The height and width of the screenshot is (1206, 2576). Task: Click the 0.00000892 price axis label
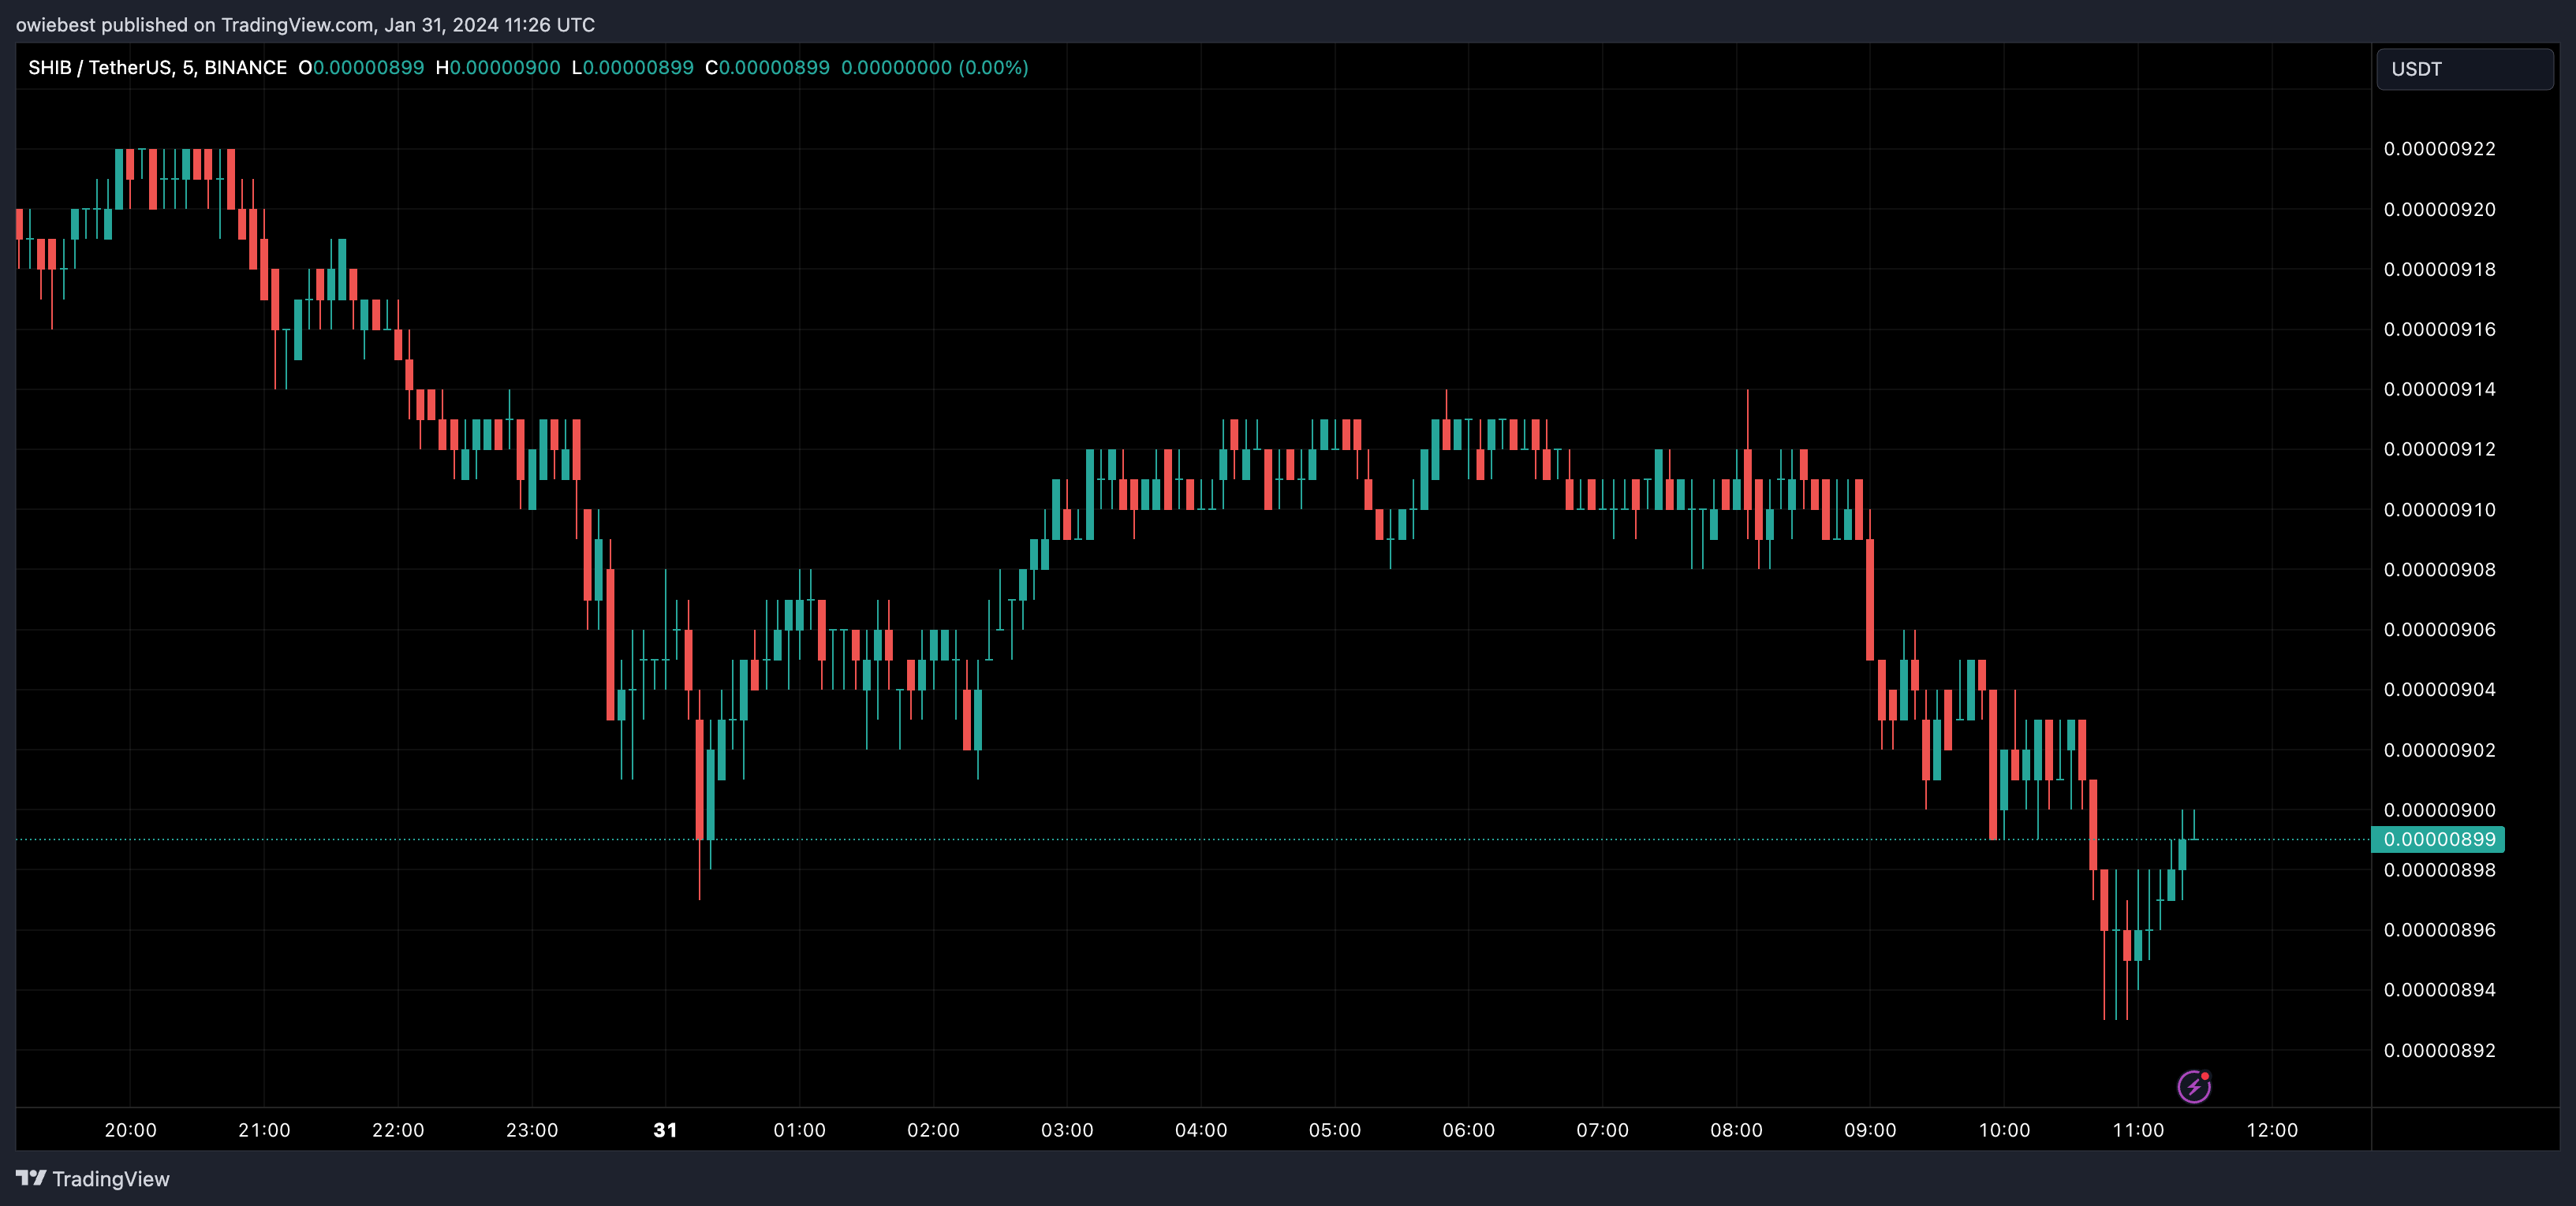tap(2439, 1050)
